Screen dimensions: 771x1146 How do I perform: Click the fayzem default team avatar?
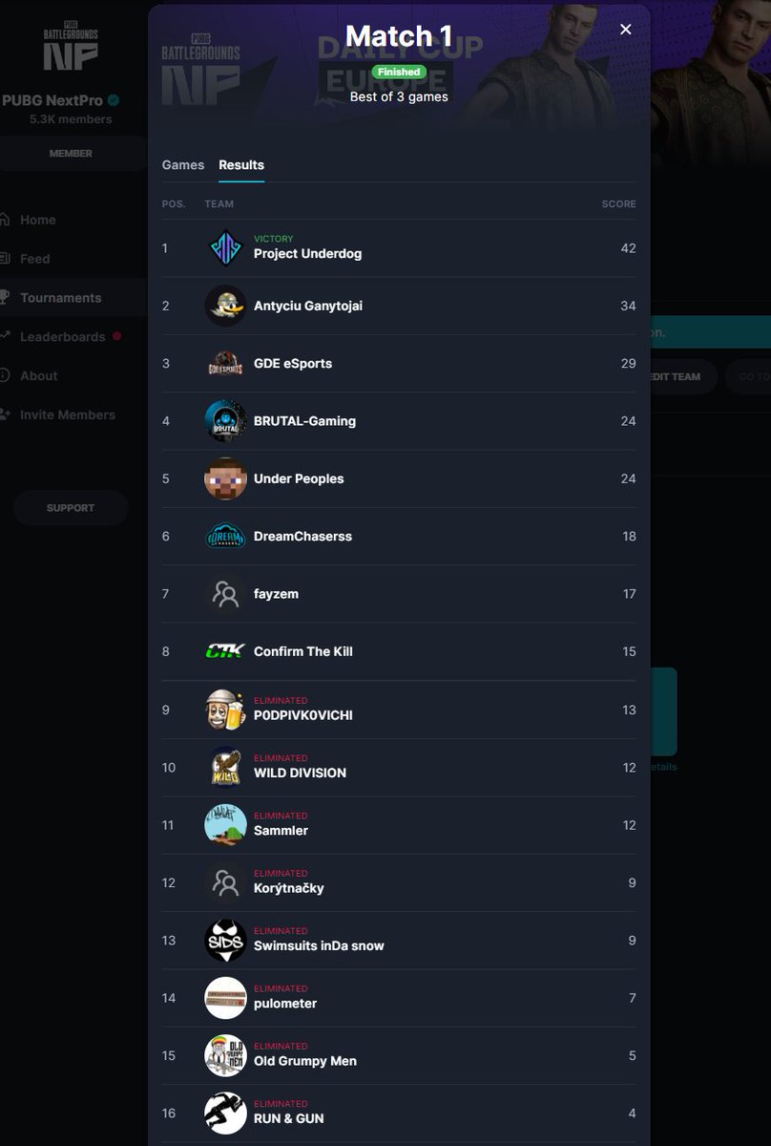pos(225,594)
